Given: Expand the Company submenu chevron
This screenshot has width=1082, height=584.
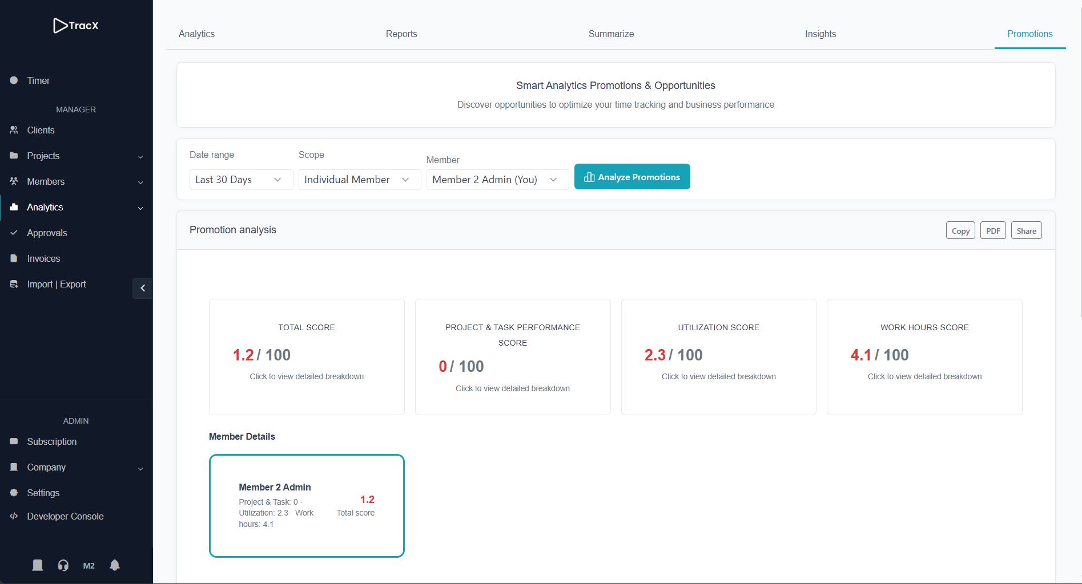Looking at the screenshot, I should point(140,469).
